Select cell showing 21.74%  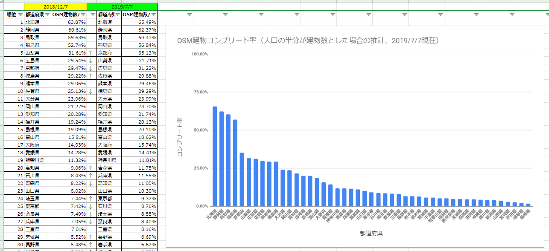(139, 114)
